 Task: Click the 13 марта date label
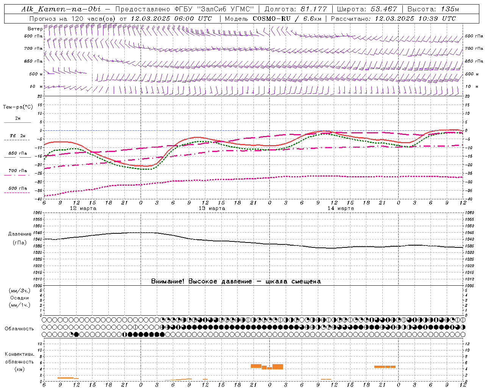(212, 208)
